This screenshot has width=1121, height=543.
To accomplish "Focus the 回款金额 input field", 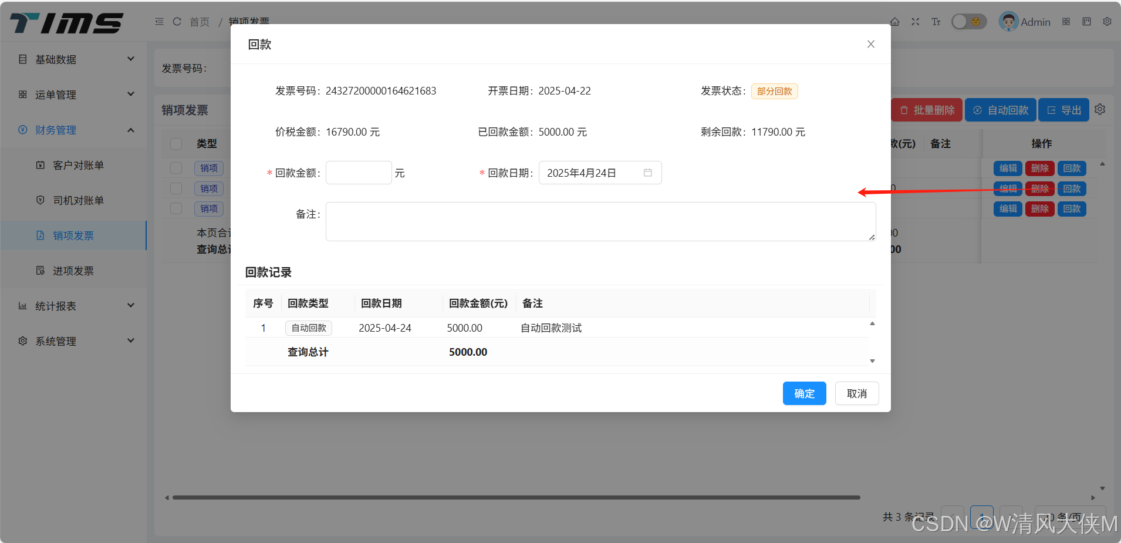I will [359, 173].
